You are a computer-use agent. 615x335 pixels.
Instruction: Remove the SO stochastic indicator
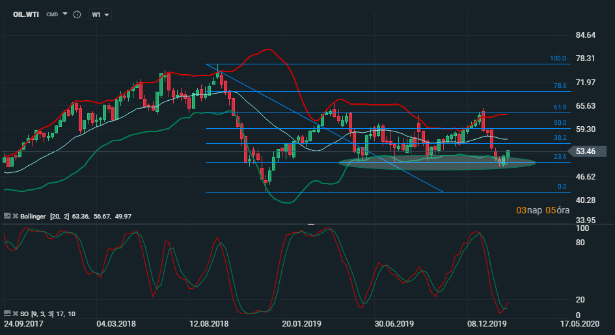tap(14, 314)
